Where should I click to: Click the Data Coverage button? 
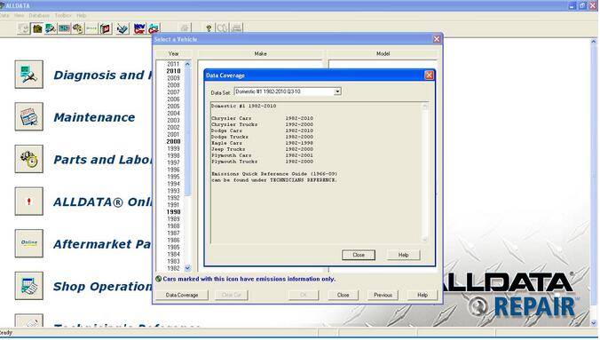coord(182,295)
